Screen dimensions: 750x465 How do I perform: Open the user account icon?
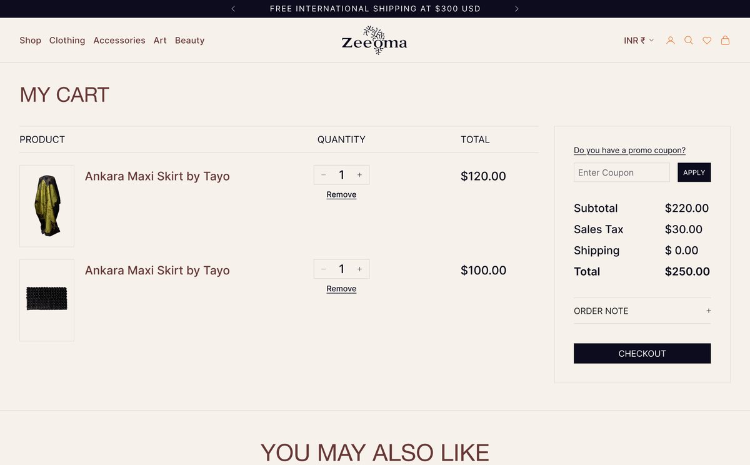(x=670, y=40)
